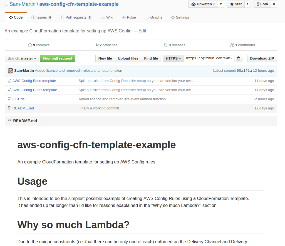This screenshot has width=285, height=246.
Task: Click the README.md book icon in header
Action: [x=10, y=121]
